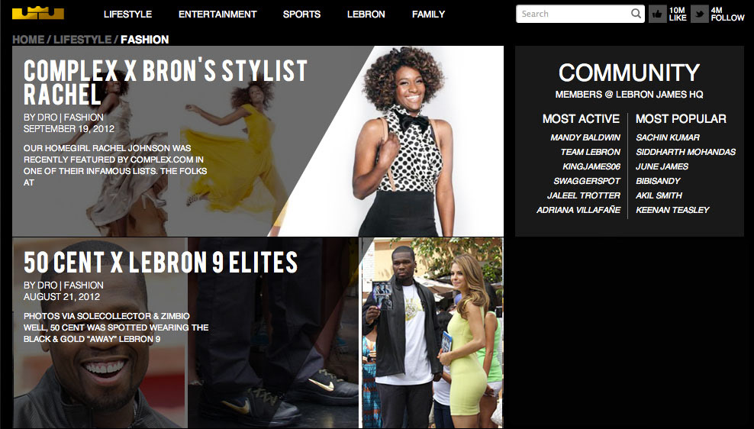Screen dimensions: 754x429
Task: Click the Twitter bird follow icon
Action: pyautogui.click(x=699, y=14)
